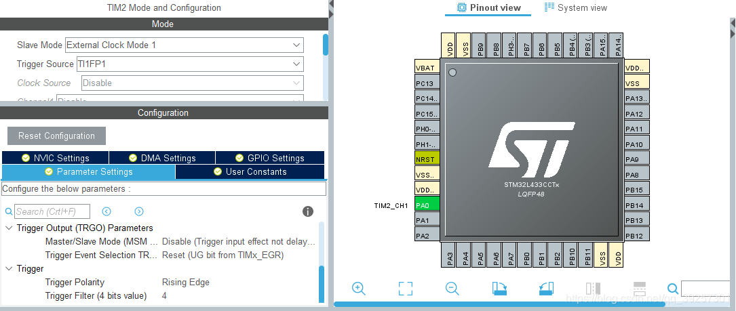
Task: Select the PB9 pin
Action: pos(480,45)
